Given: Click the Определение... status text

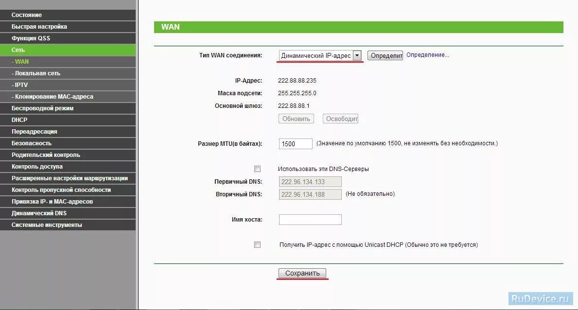Looking at the screenshot, I should (428, 55).
